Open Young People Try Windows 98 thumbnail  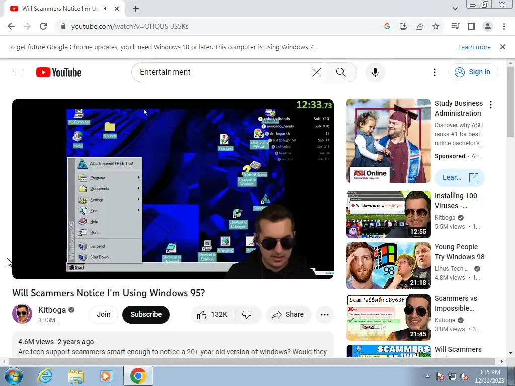coord(388,266)
